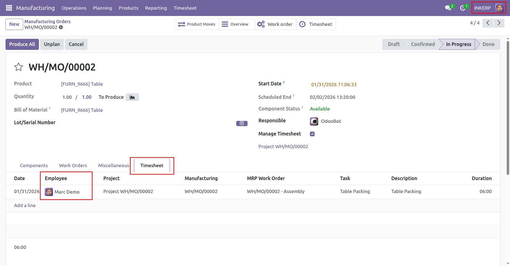
Task: Go to next record arrow
Action: pyautogui.click(x=499, y=23)
